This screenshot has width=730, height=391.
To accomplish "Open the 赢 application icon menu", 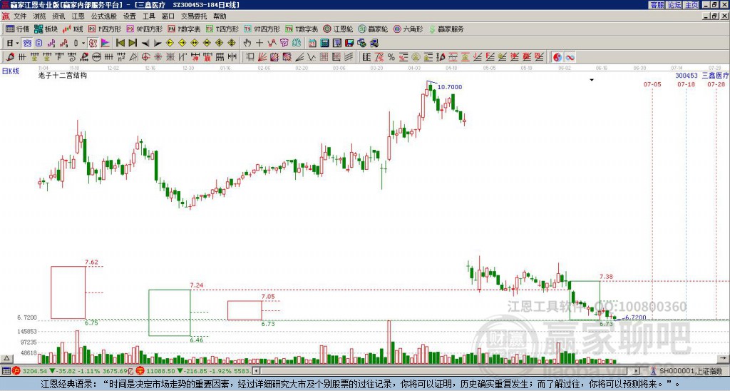I will pos(6,16).
